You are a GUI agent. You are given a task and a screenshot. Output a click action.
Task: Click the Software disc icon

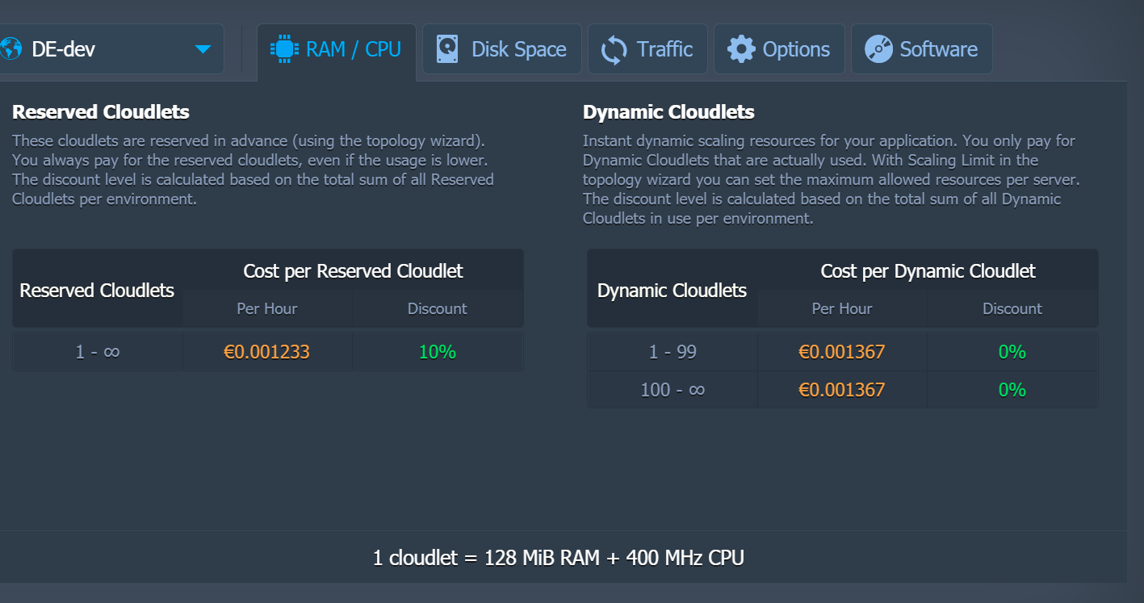tap(878, 49)
